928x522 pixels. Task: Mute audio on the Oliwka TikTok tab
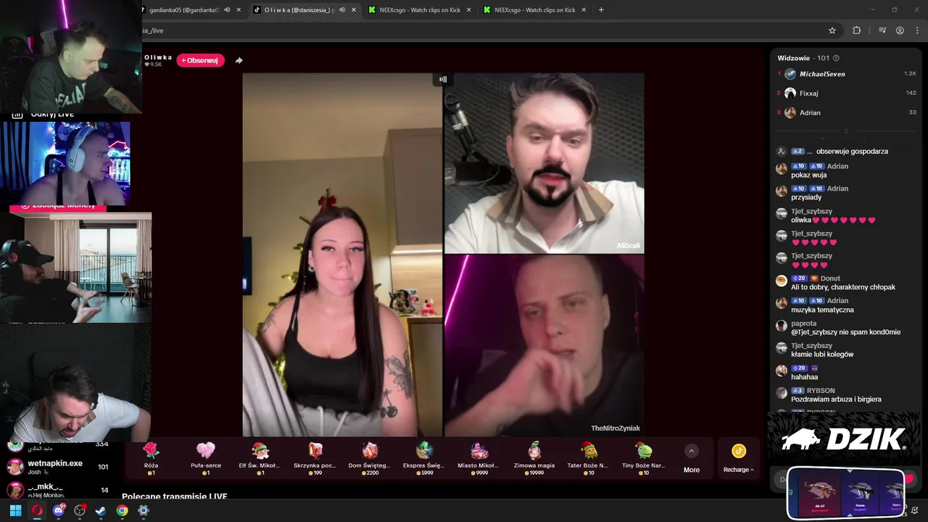tap(342, 10)
